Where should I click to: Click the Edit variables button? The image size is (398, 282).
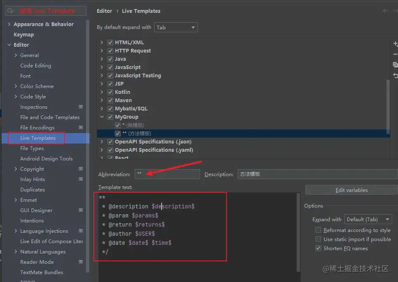[352, 190]
